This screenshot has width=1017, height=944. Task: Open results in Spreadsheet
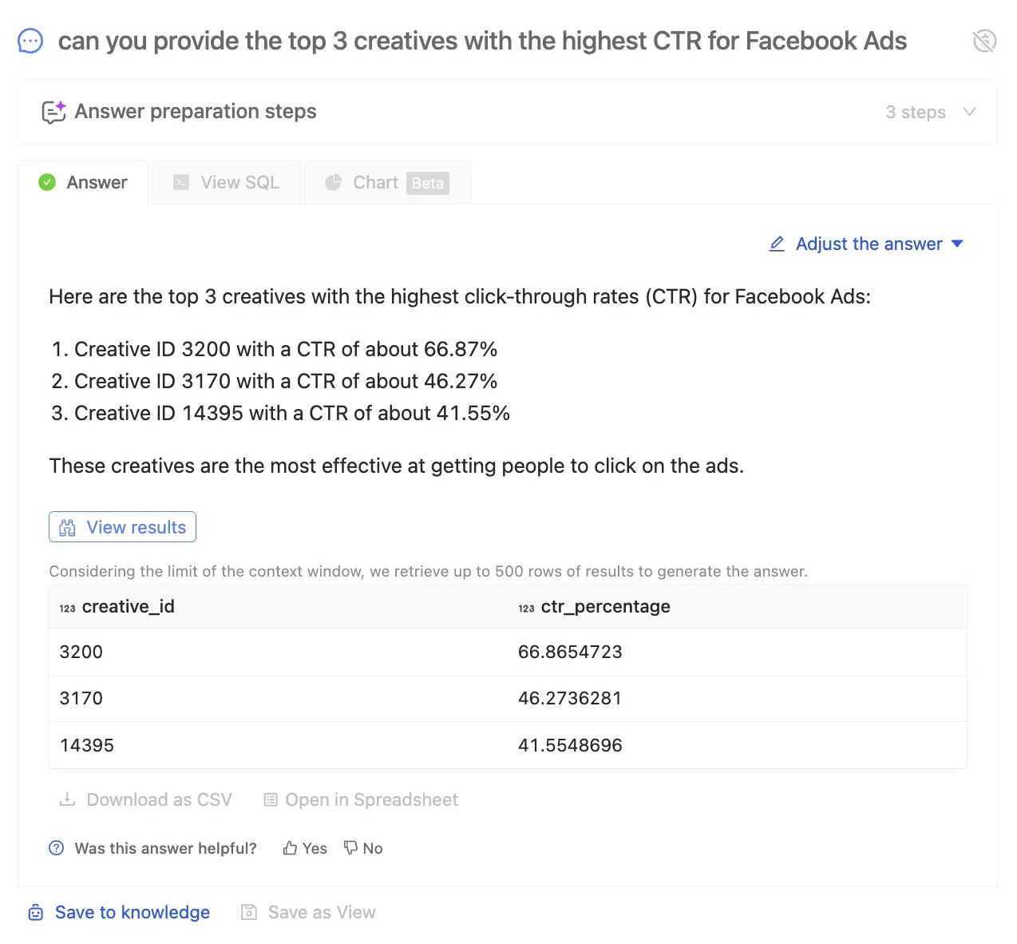[361, 800]
